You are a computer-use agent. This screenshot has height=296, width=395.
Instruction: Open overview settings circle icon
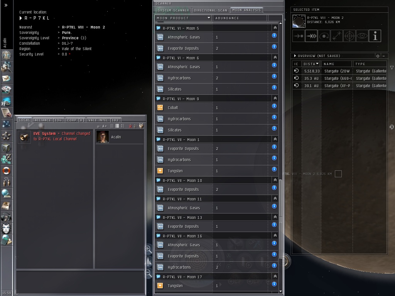pyautogui.click(x=378, y=56)
